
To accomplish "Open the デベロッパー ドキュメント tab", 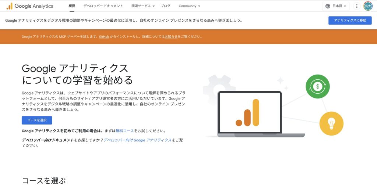I will click(x=103, y=6).
